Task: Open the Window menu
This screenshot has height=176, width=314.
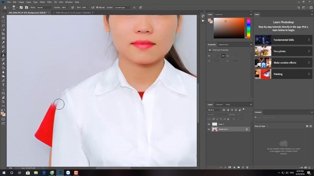Action: [x=69, y=2]
